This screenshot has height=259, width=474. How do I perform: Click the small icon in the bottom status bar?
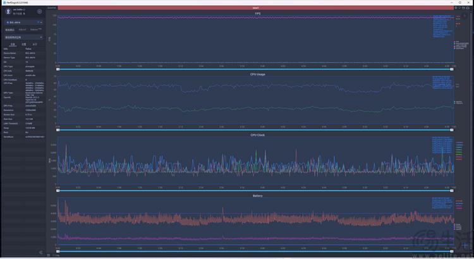49,255
